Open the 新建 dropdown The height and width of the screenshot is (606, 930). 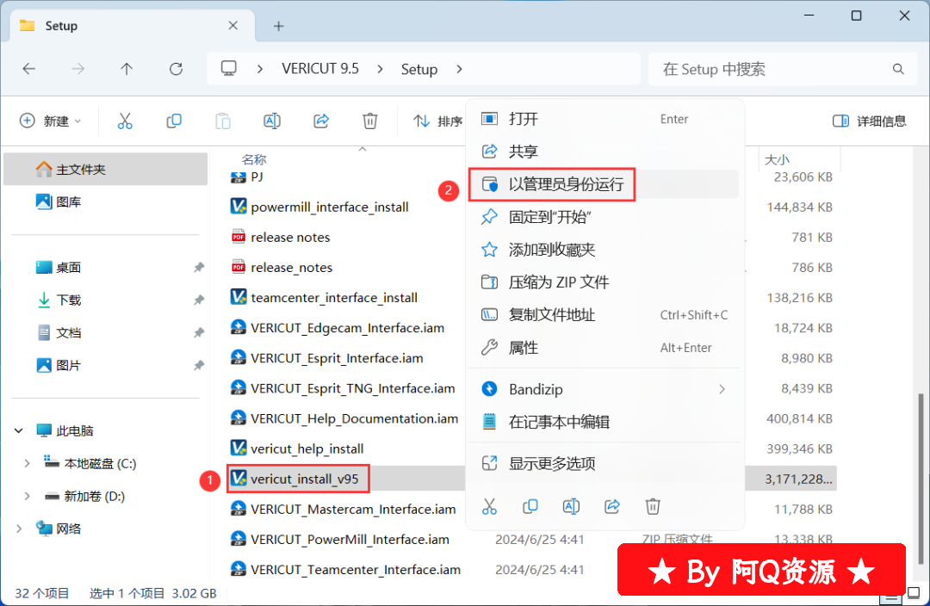[x=51, y=121]
